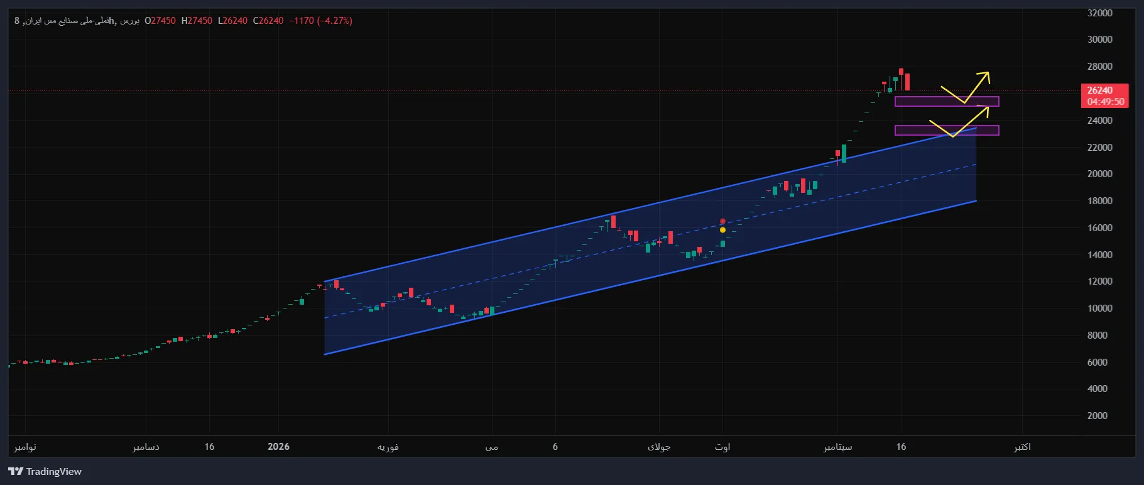The height and width of the screenshot is (485, 1144).
Task: Click the 18000 price axis label
Action: click(1099, 200)
